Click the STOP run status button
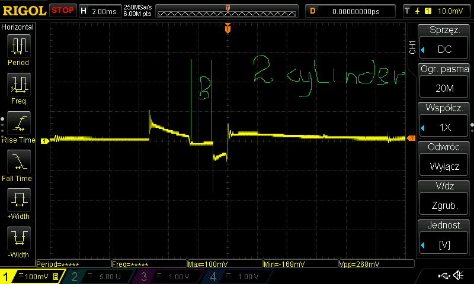This screenshot has height=284, width=474. click(63, 11)
